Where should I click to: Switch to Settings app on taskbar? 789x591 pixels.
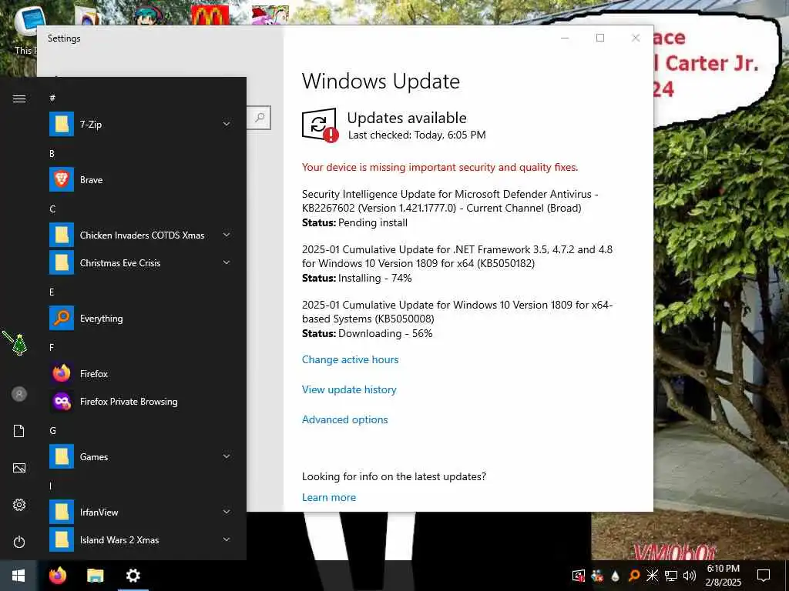(133, 576)
